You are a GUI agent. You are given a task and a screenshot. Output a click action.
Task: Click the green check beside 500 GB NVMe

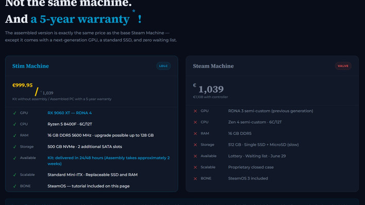point(14,147)
